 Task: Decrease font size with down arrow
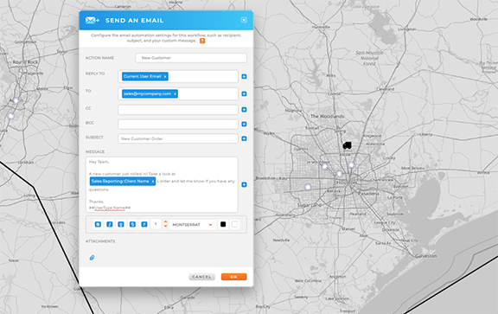point(165,227)
